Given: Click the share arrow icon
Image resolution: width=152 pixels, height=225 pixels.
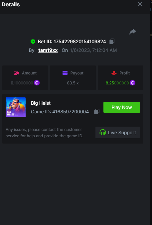Looking at the screenshot, I should [x=133, y=32].
